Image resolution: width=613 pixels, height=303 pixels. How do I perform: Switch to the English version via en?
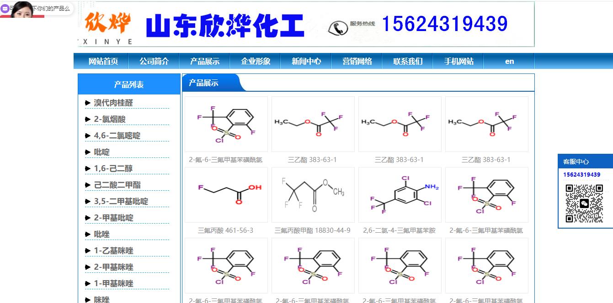coord(509,61)
